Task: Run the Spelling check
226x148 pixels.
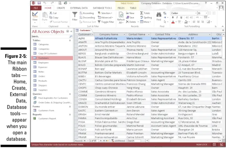Action: [146, 17]
